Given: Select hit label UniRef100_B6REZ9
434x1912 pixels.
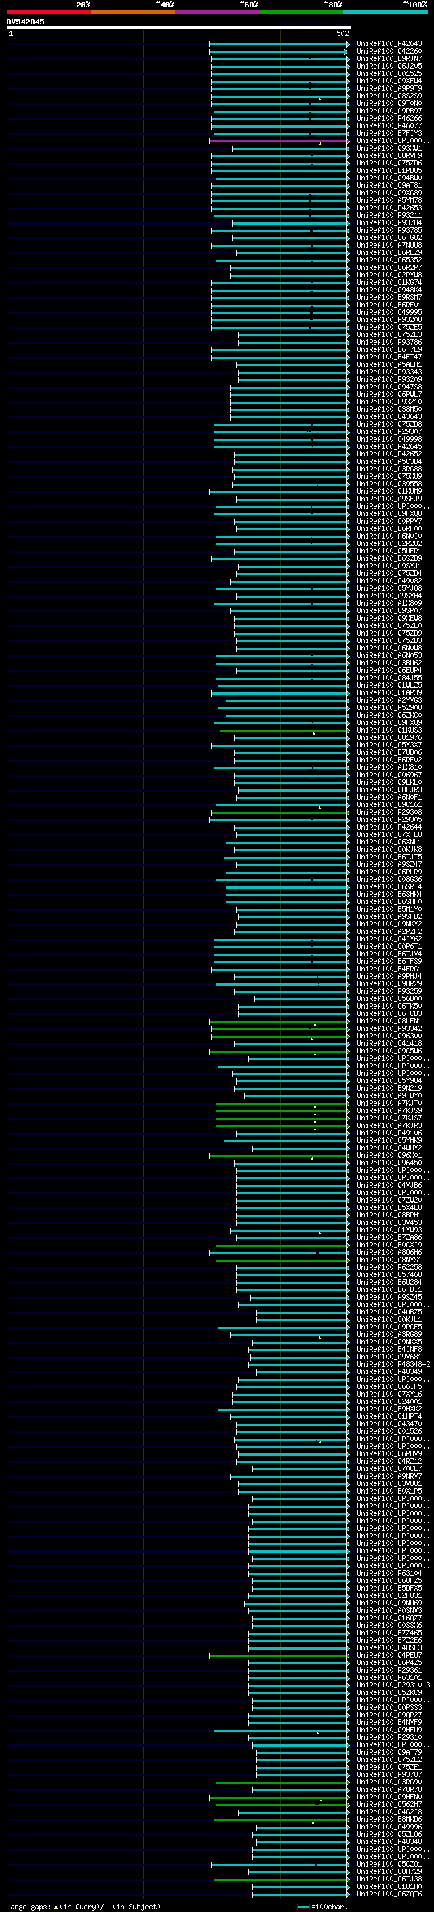Looking at the screenshot, I should click(x=389, y=252).
